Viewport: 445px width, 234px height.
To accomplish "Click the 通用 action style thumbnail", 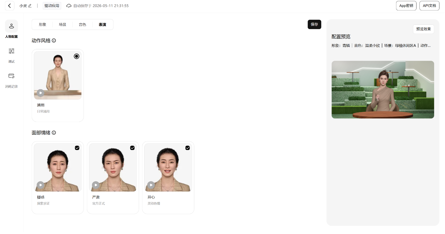I will pyautogui.click(x=58, y=75).
